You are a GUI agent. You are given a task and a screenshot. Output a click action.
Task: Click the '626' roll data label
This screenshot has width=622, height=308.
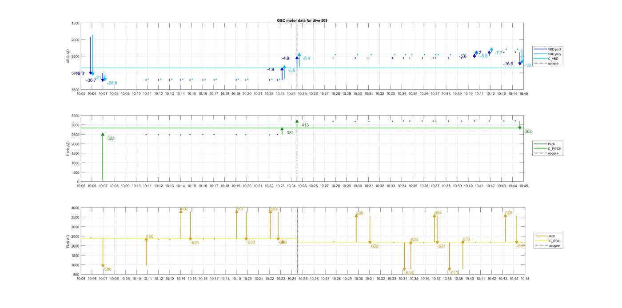(x=414, y=240)
